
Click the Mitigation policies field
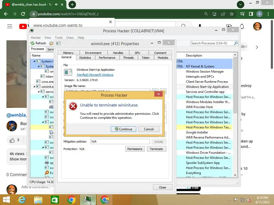120,141
